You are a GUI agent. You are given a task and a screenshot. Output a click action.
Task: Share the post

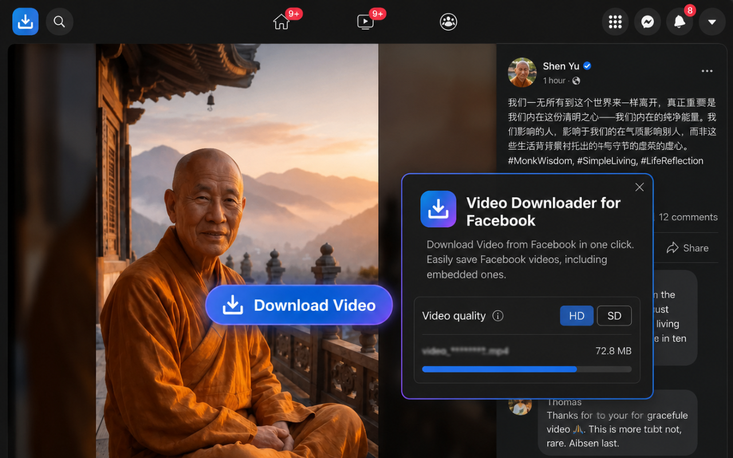[x=688, y=248]
